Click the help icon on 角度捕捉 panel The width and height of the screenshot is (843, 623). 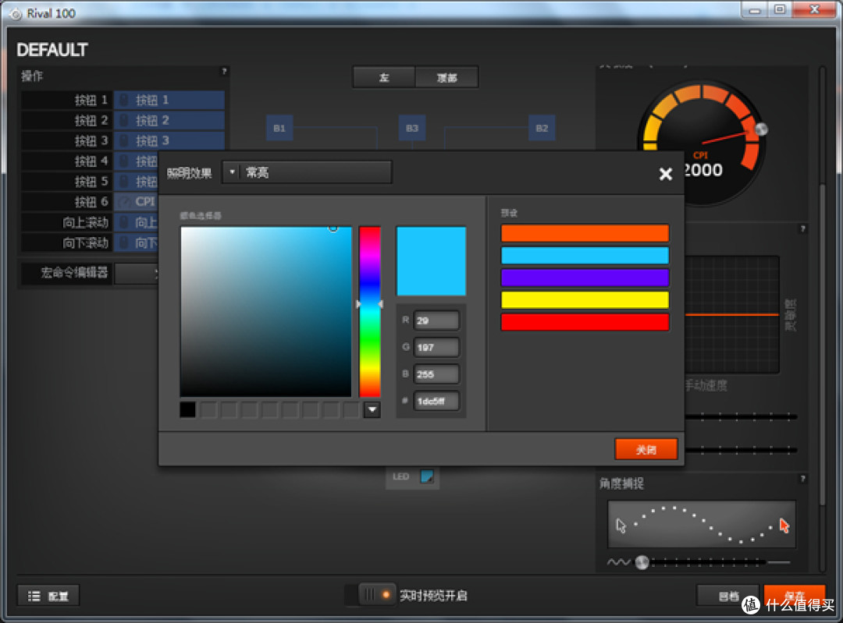click(x=802, y=479)
